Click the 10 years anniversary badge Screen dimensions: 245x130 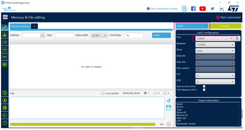pyautogui.click(x=184, y=9)
